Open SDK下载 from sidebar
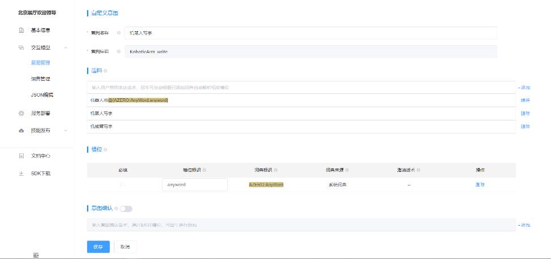The image size is (551, 259). [x=40, y=174]
